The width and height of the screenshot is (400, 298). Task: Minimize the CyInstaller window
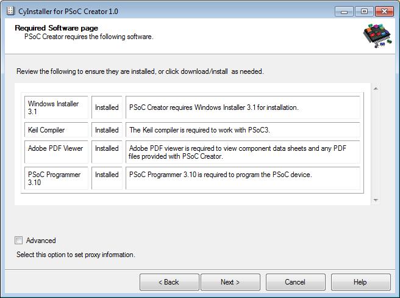344,12
